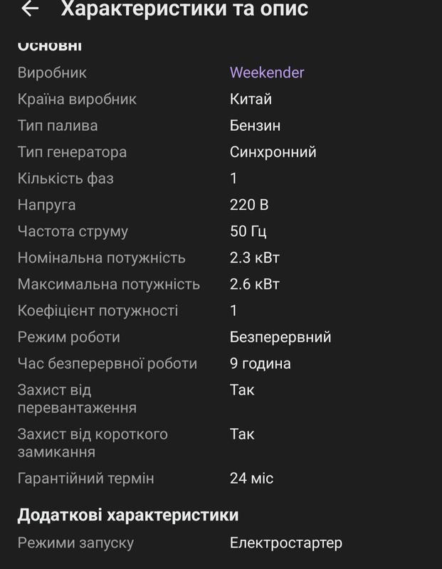The width and height of the screenshot is (442, 569).
Task: Tap the '2.6 кВт' maximum power value
Action: click(255, 284)
